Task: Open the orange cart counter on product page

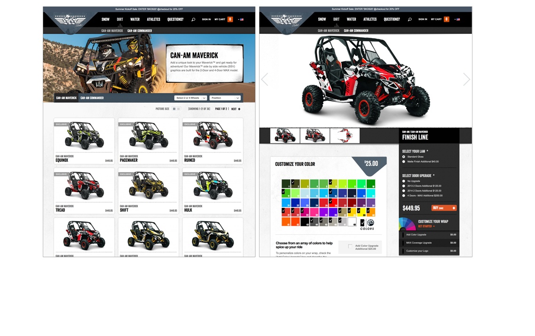Action: (447, 19)
